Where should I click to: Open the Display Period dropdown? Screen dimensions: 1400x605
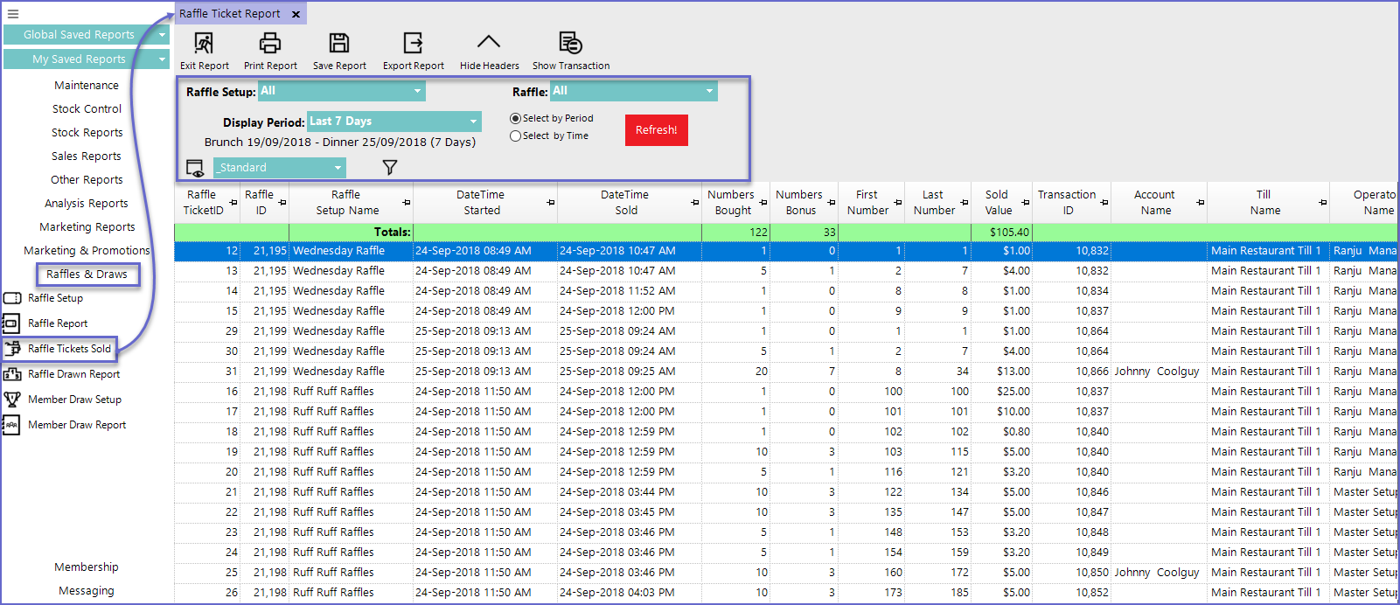point(473,122)
